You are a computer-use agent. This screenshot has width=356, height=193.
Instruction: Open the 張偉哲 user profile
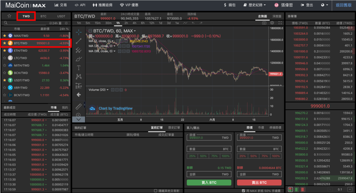(283, 5)
